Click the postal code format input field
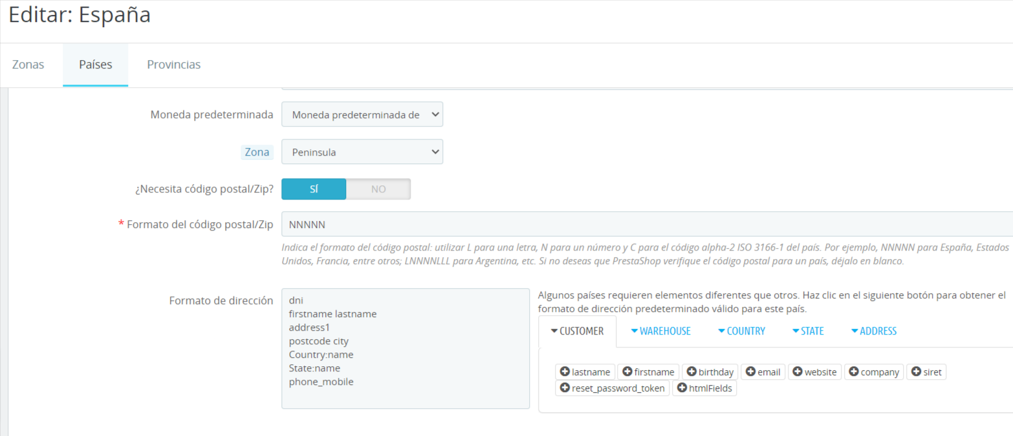Viewport: 1013px width, 436px height. (647, 224)
